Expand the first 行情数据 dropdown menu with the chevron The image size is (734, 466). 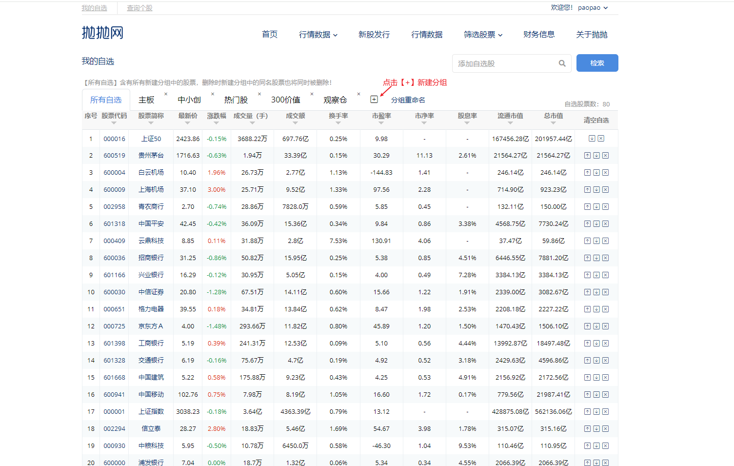pyautogui.click(x=336, y=35)
